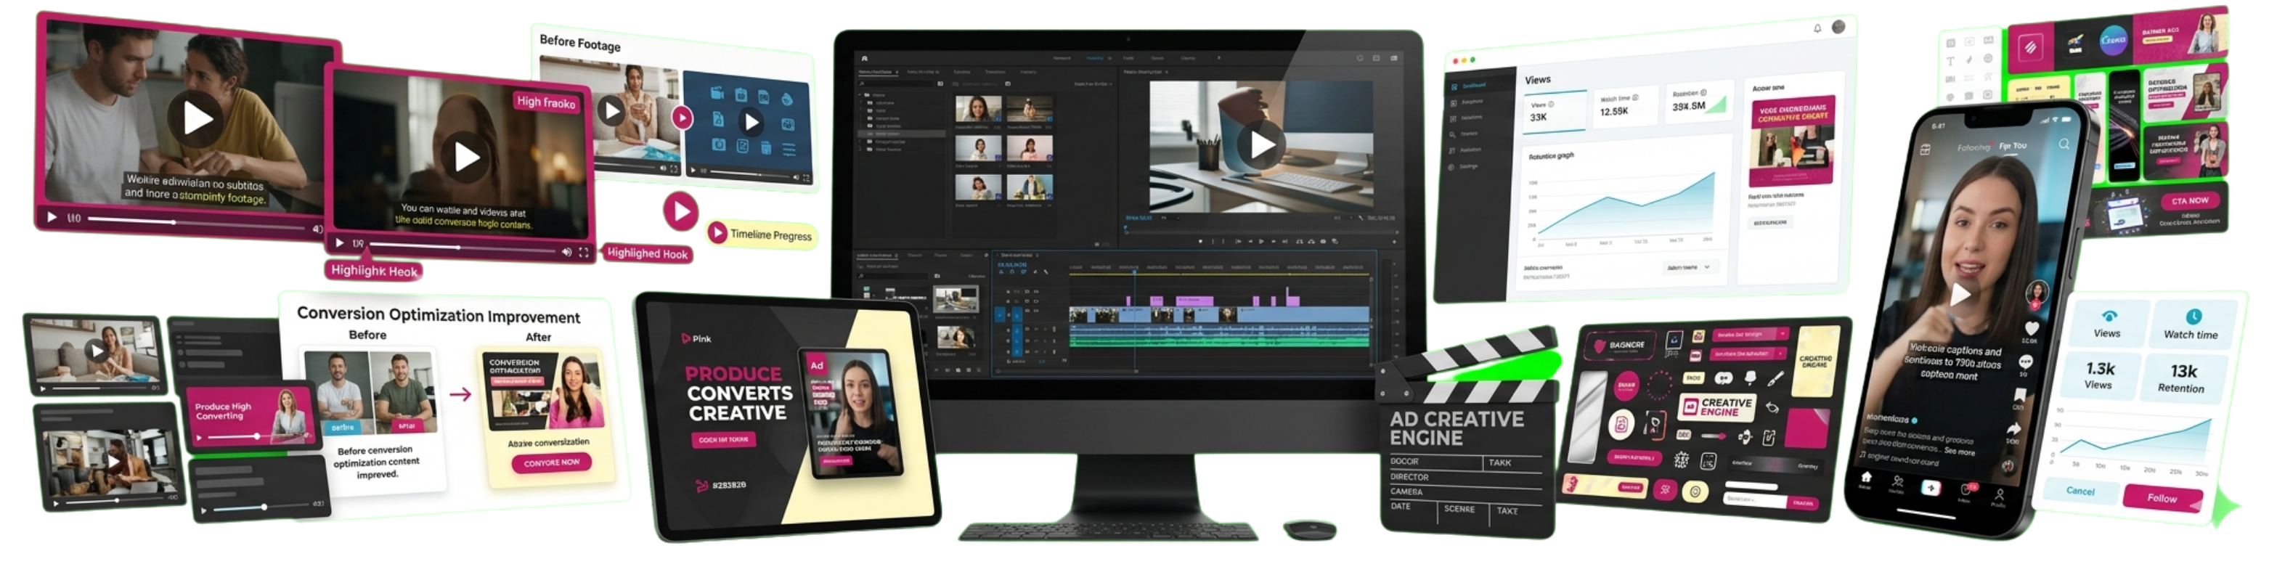Open the Friends icon in the phone navigation bar
The image size is (2269, 567).
(1898, 481)
